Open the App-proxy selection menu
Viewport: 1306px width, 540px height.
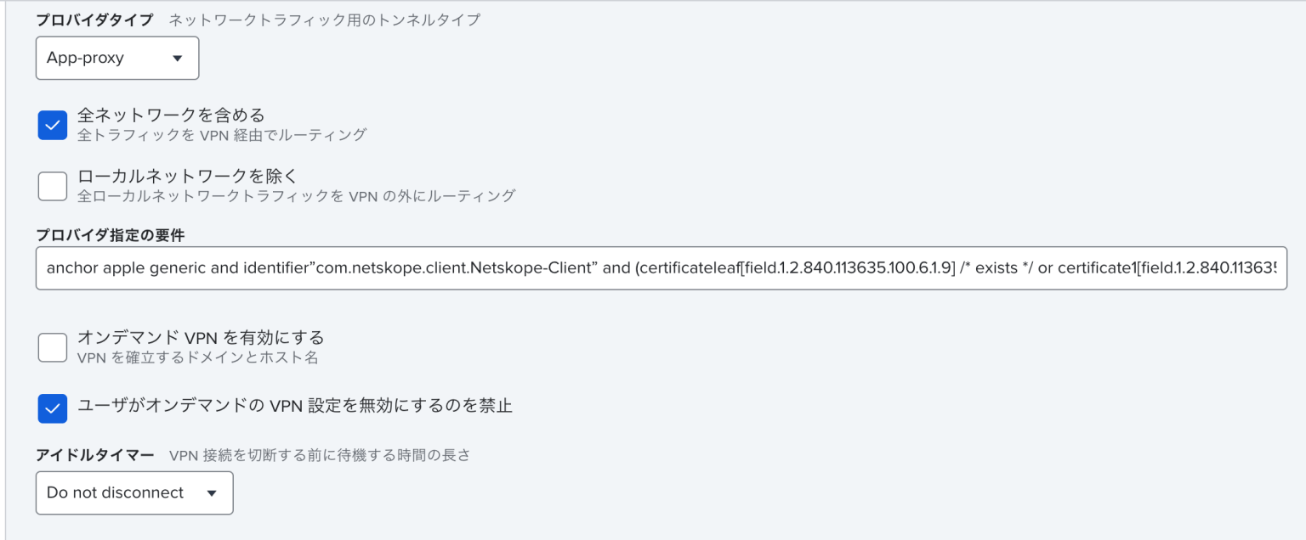(116, 58)
